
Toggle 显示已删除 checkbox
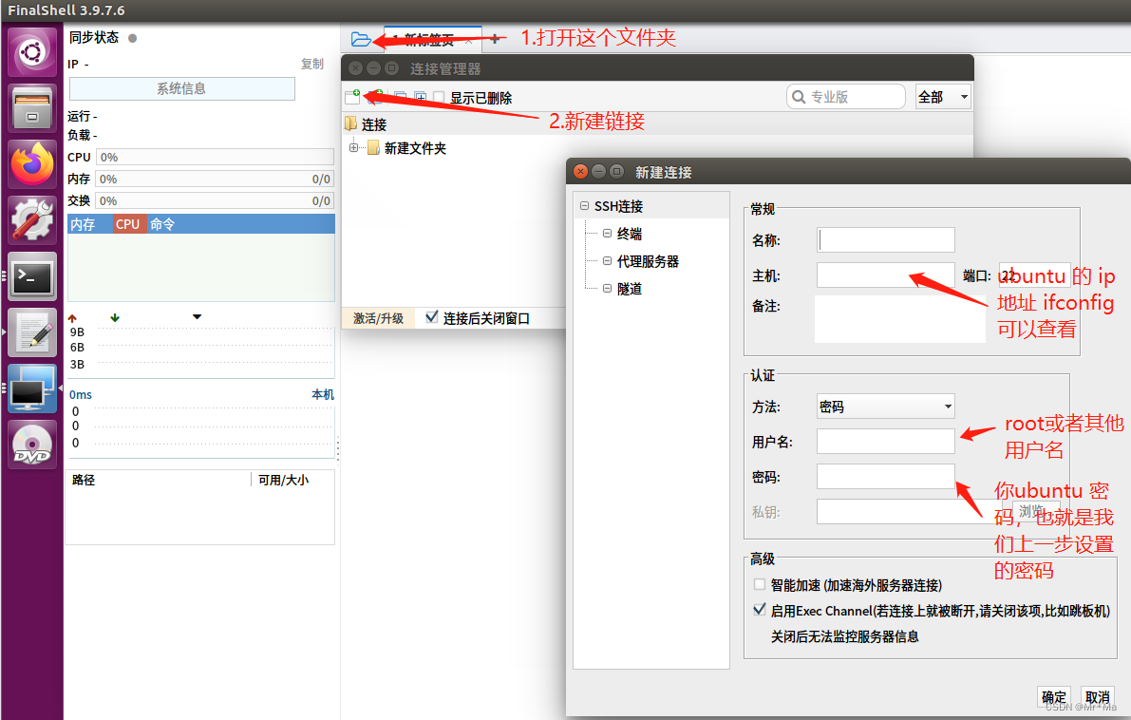coord(439,97)
